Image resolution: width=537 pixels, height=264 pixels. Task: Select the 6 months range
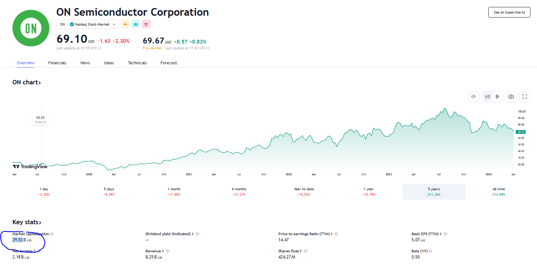tap(239, 192)
